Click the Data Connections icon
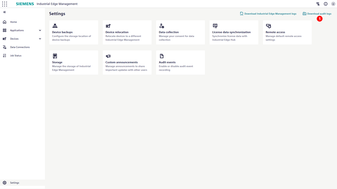Image resolution: width=337 pixels, height=189 pixels. (4, 47)
